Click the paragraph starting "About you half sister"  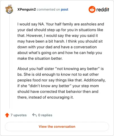coord(62,83)
